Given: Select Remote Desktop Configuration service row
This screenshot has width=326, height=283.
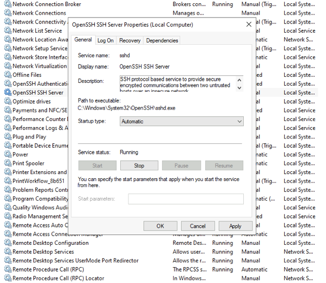Looking at the screenshot, I should [160, 243].
